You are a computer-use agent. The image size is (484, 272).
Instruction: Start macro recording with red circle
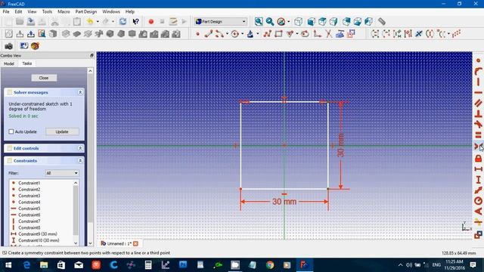click(x=151, y=22)
